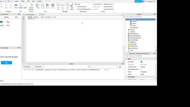Viewport: 190px width, 107px height.
Task: Open the HOME ribbon tab
Action: pos(17,1)
